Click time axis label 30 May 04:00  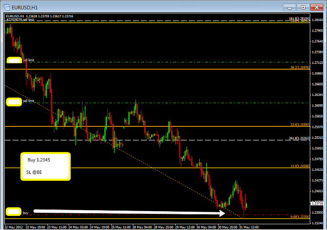tap(206, 227)
